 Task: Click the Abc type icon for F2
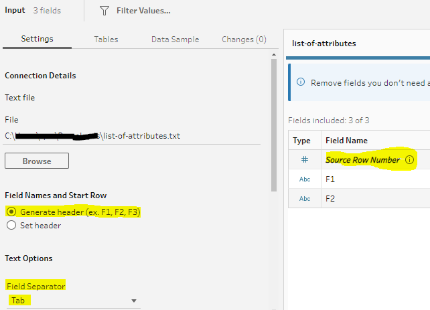point(304,198)
